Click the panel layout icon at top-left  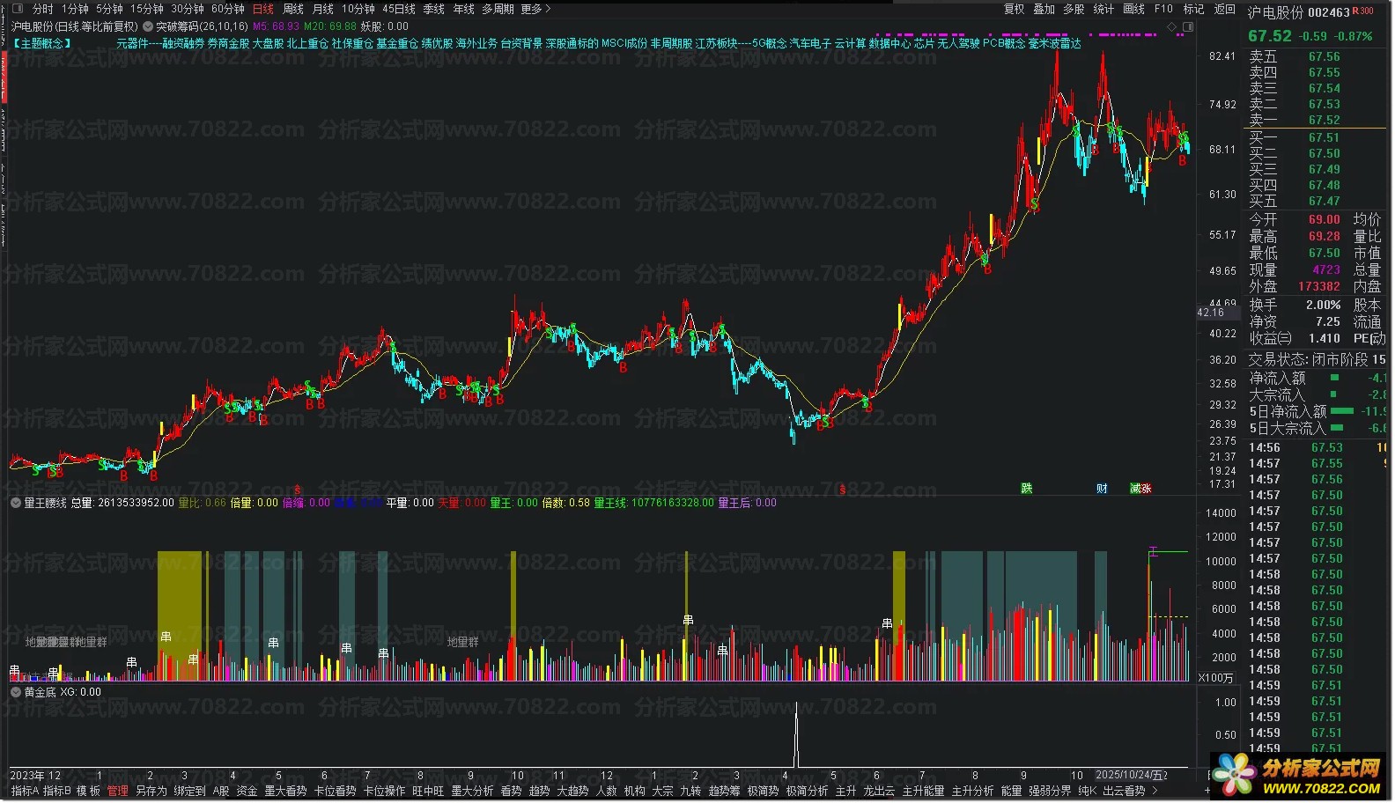coord(18,9)
